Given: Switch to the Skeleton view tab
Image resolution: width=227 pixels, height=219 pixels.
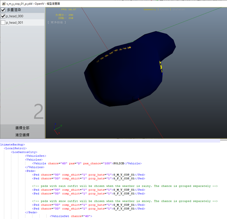Looking at the screenshot, I should tap(179, 9).
